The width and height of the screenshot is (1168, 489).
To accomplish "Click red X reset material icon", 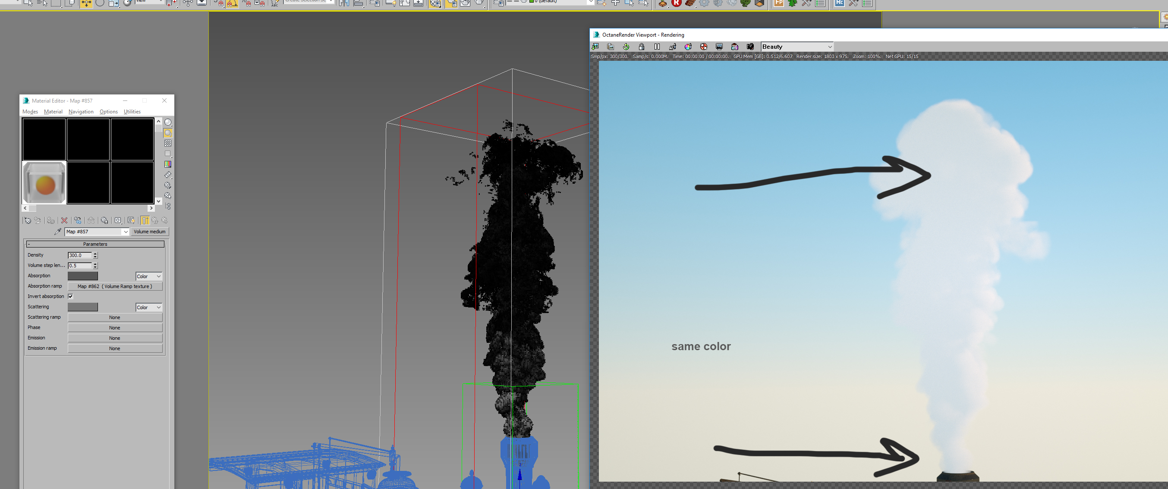I will click(64, 220).
